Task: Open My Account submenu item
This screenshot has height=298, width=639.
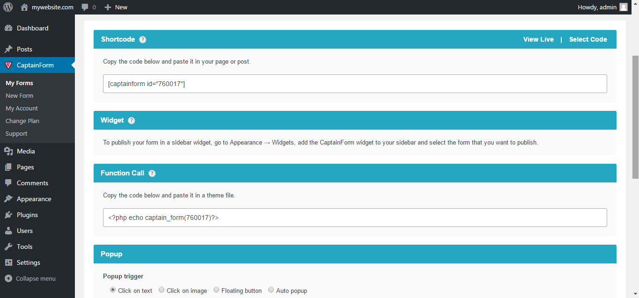Action: pyautogui.click(x=22, y=108)
